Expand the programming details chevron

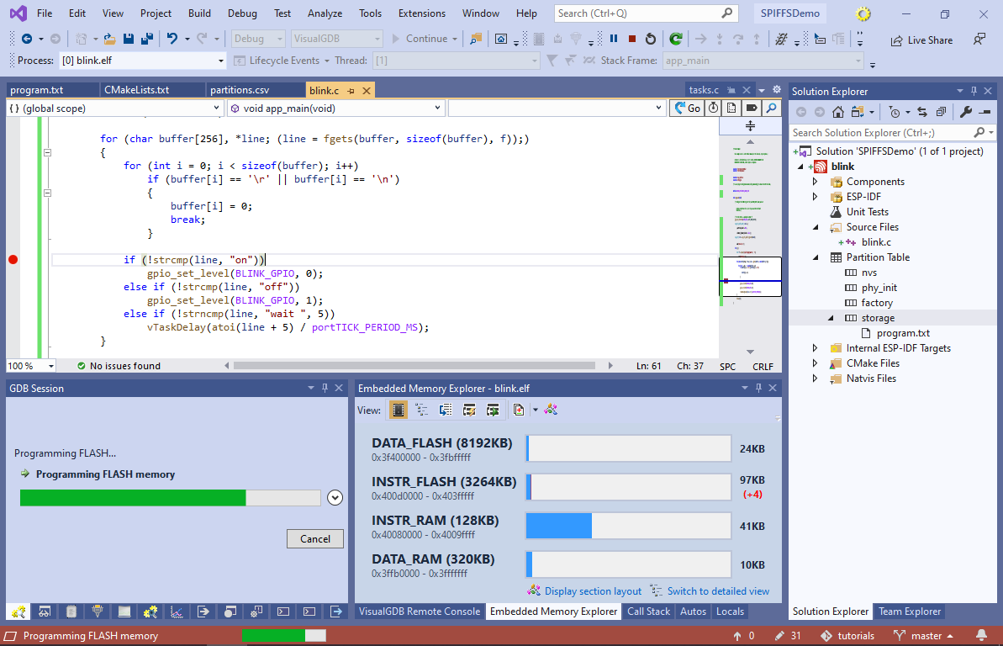(335, 497)
